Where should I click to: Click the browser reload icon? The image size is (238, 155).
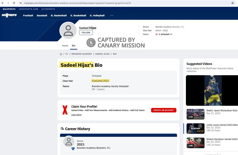14,3
